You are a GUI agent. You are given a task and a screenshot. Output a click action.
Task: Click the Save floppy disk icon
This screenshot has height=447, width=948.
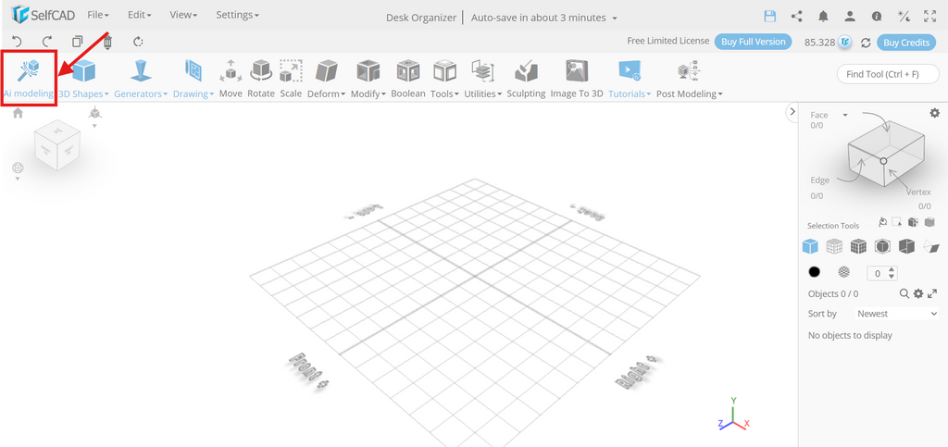point(769,17)
